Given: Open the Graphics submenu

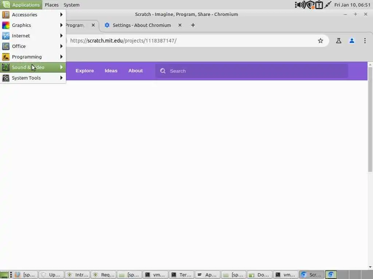Looking at the screenshot, I should point(33,25).
